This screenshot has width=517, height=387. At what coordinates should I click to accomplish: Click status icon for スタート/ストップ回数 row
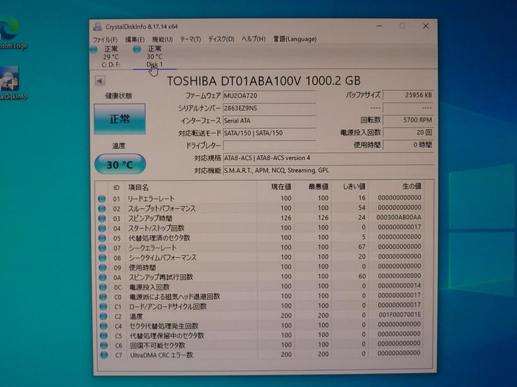[x=102, y=228]
